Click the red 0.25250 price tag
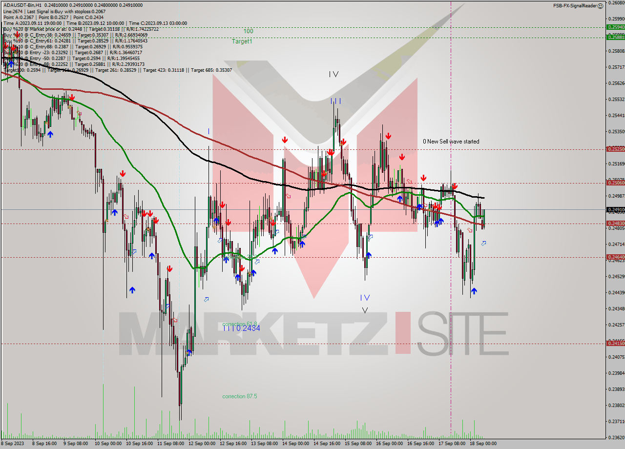Image resolution: width=625 pixels, height=449 pixels. pos(615,149)
